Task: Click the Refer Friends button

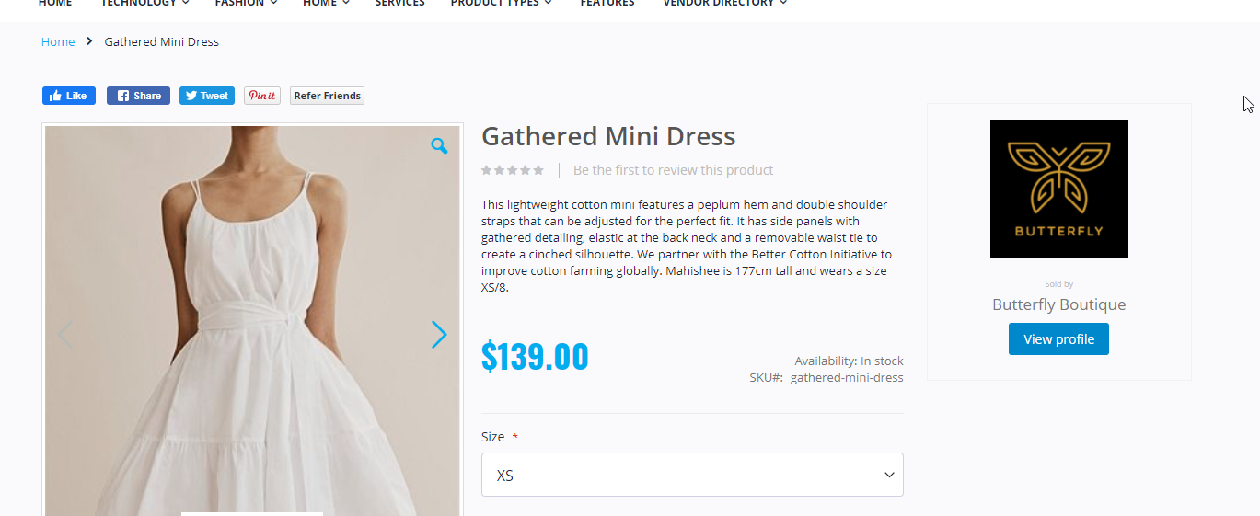Action: pos(328,96)
